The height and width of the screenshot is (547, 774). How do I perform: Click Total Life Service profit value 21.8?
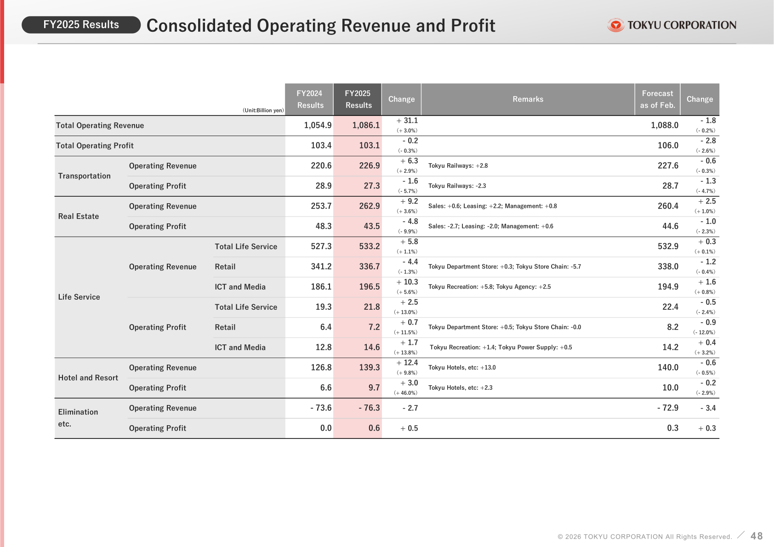click(372, 308)
